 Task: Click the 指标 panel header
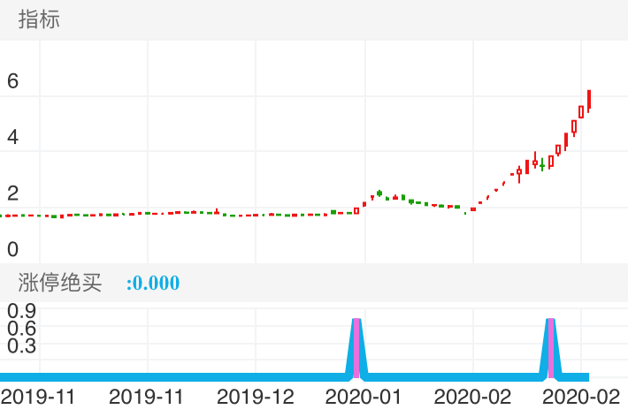(40, 19)
